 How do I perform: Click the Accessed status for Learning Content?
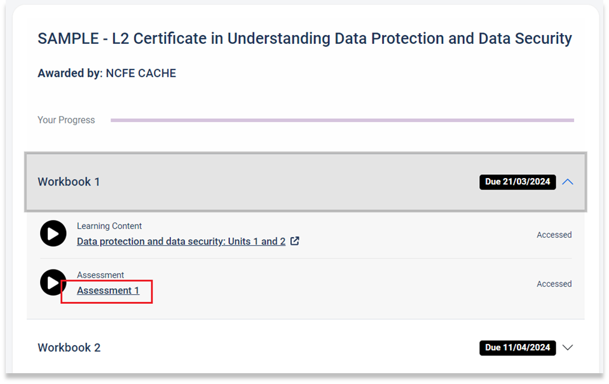click(x=554, y=235)
